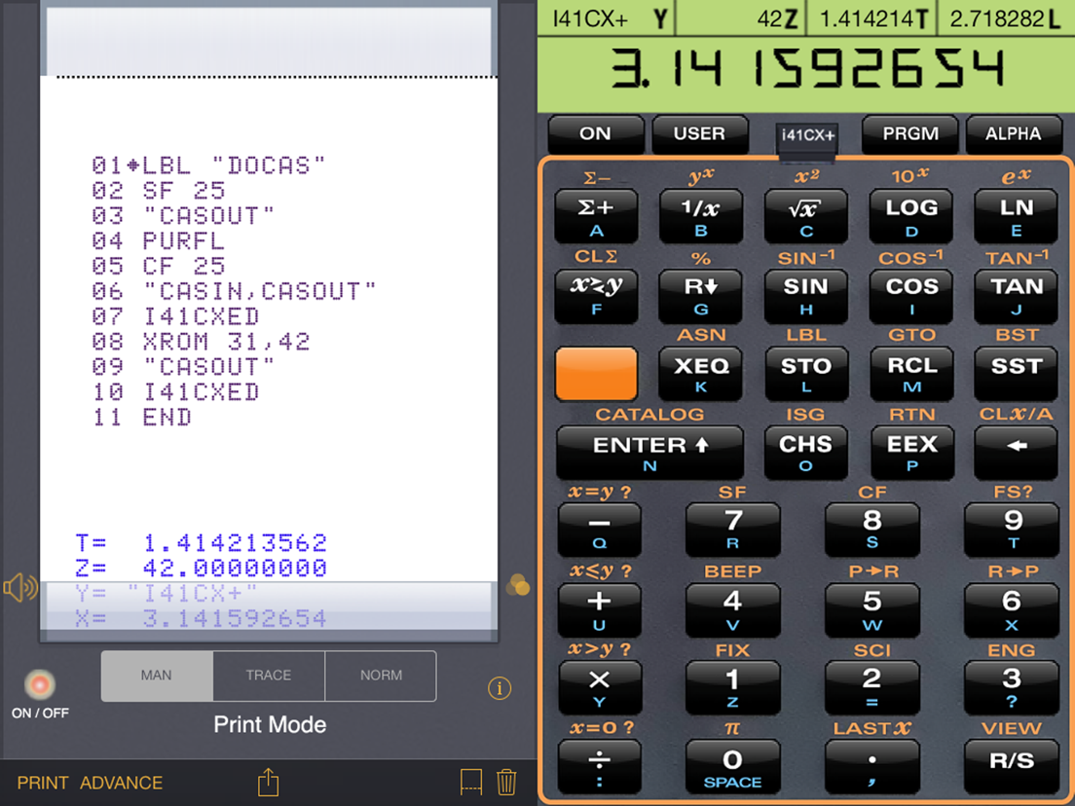Tap the LOG key
The width and height of the screenshot is (1075, 806).
coord(911,216)
